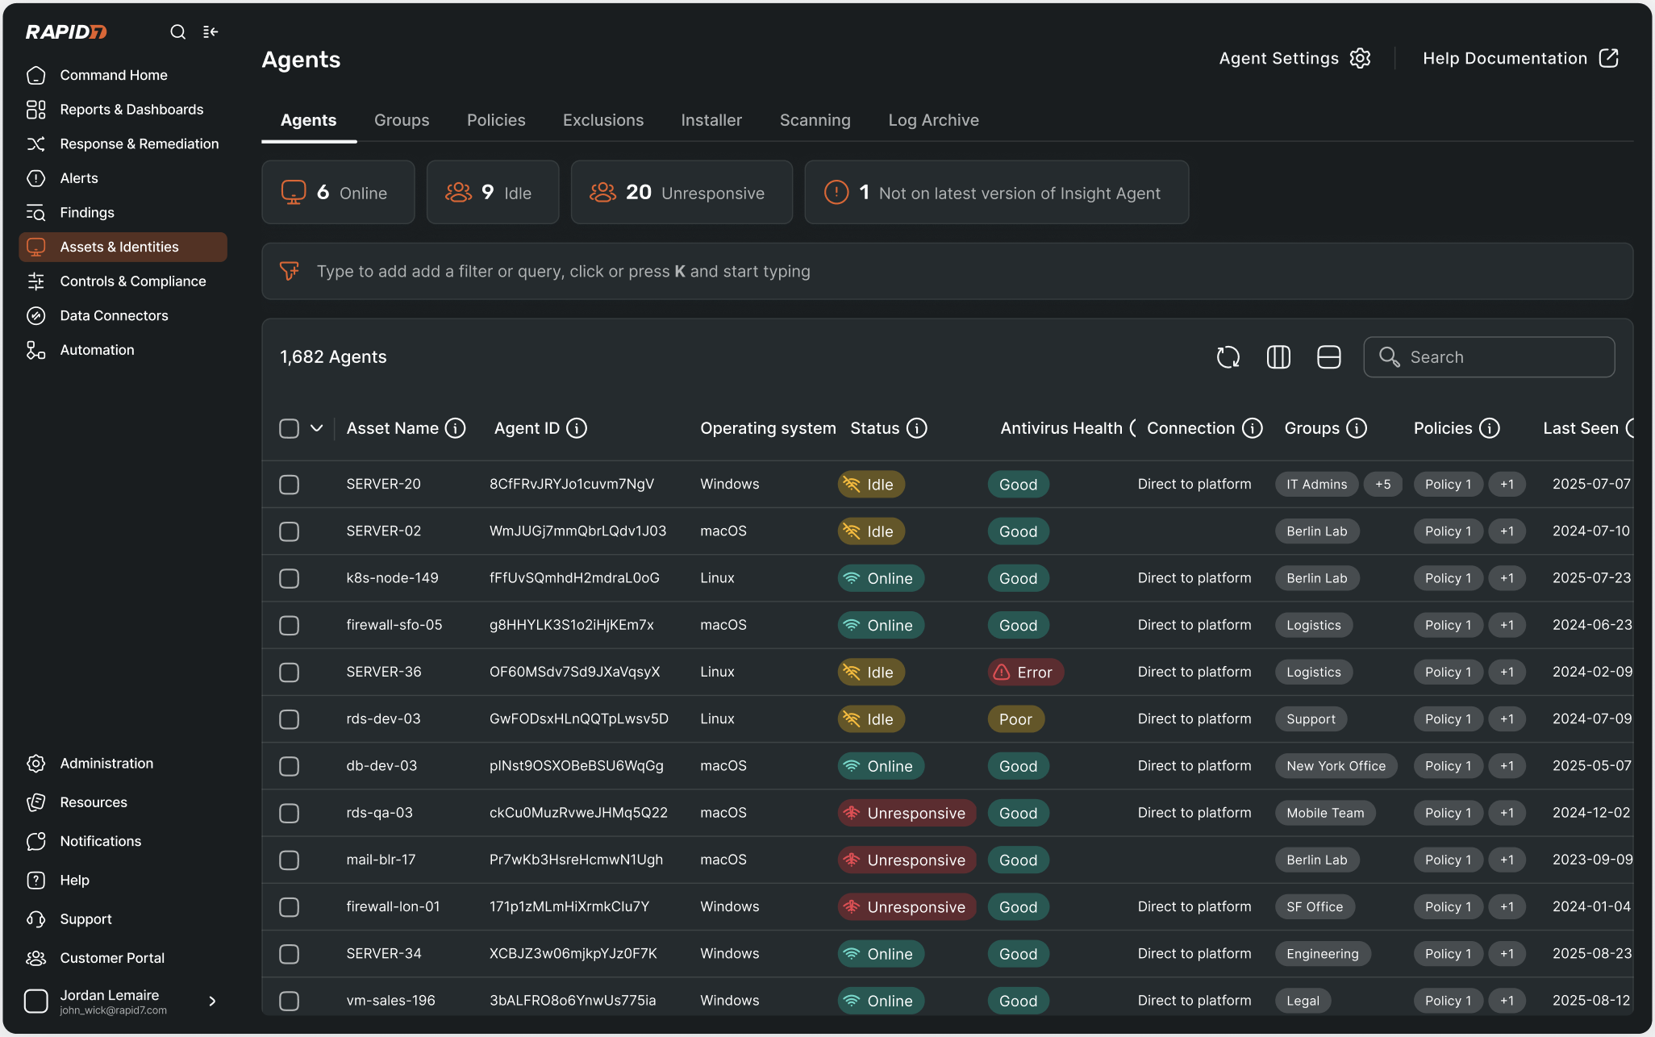Collapse the sidebar navigation icon
This screenshot has width=1655, height=1037.
(211, 32)
